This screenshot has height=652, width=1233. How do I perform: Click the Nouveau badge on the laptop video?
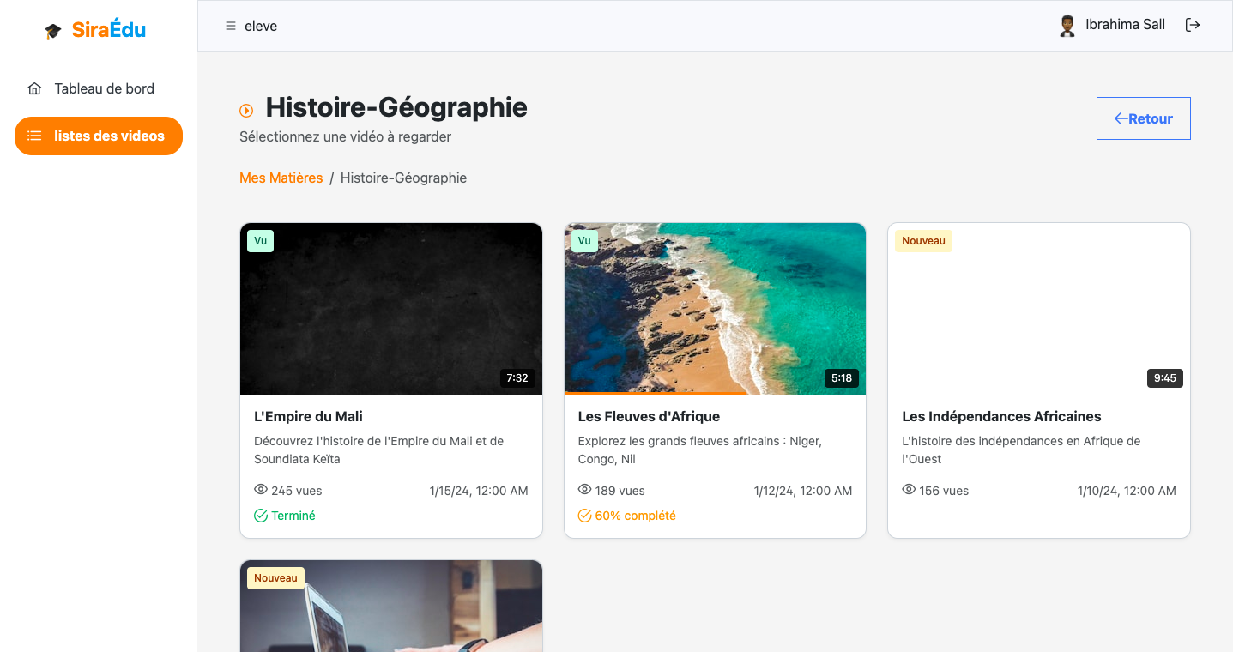275,578
